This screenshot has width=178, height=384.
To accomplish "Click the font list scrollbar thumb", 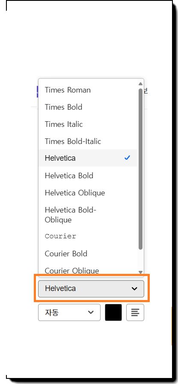I will pyautogui.click(x=140, y=169).
